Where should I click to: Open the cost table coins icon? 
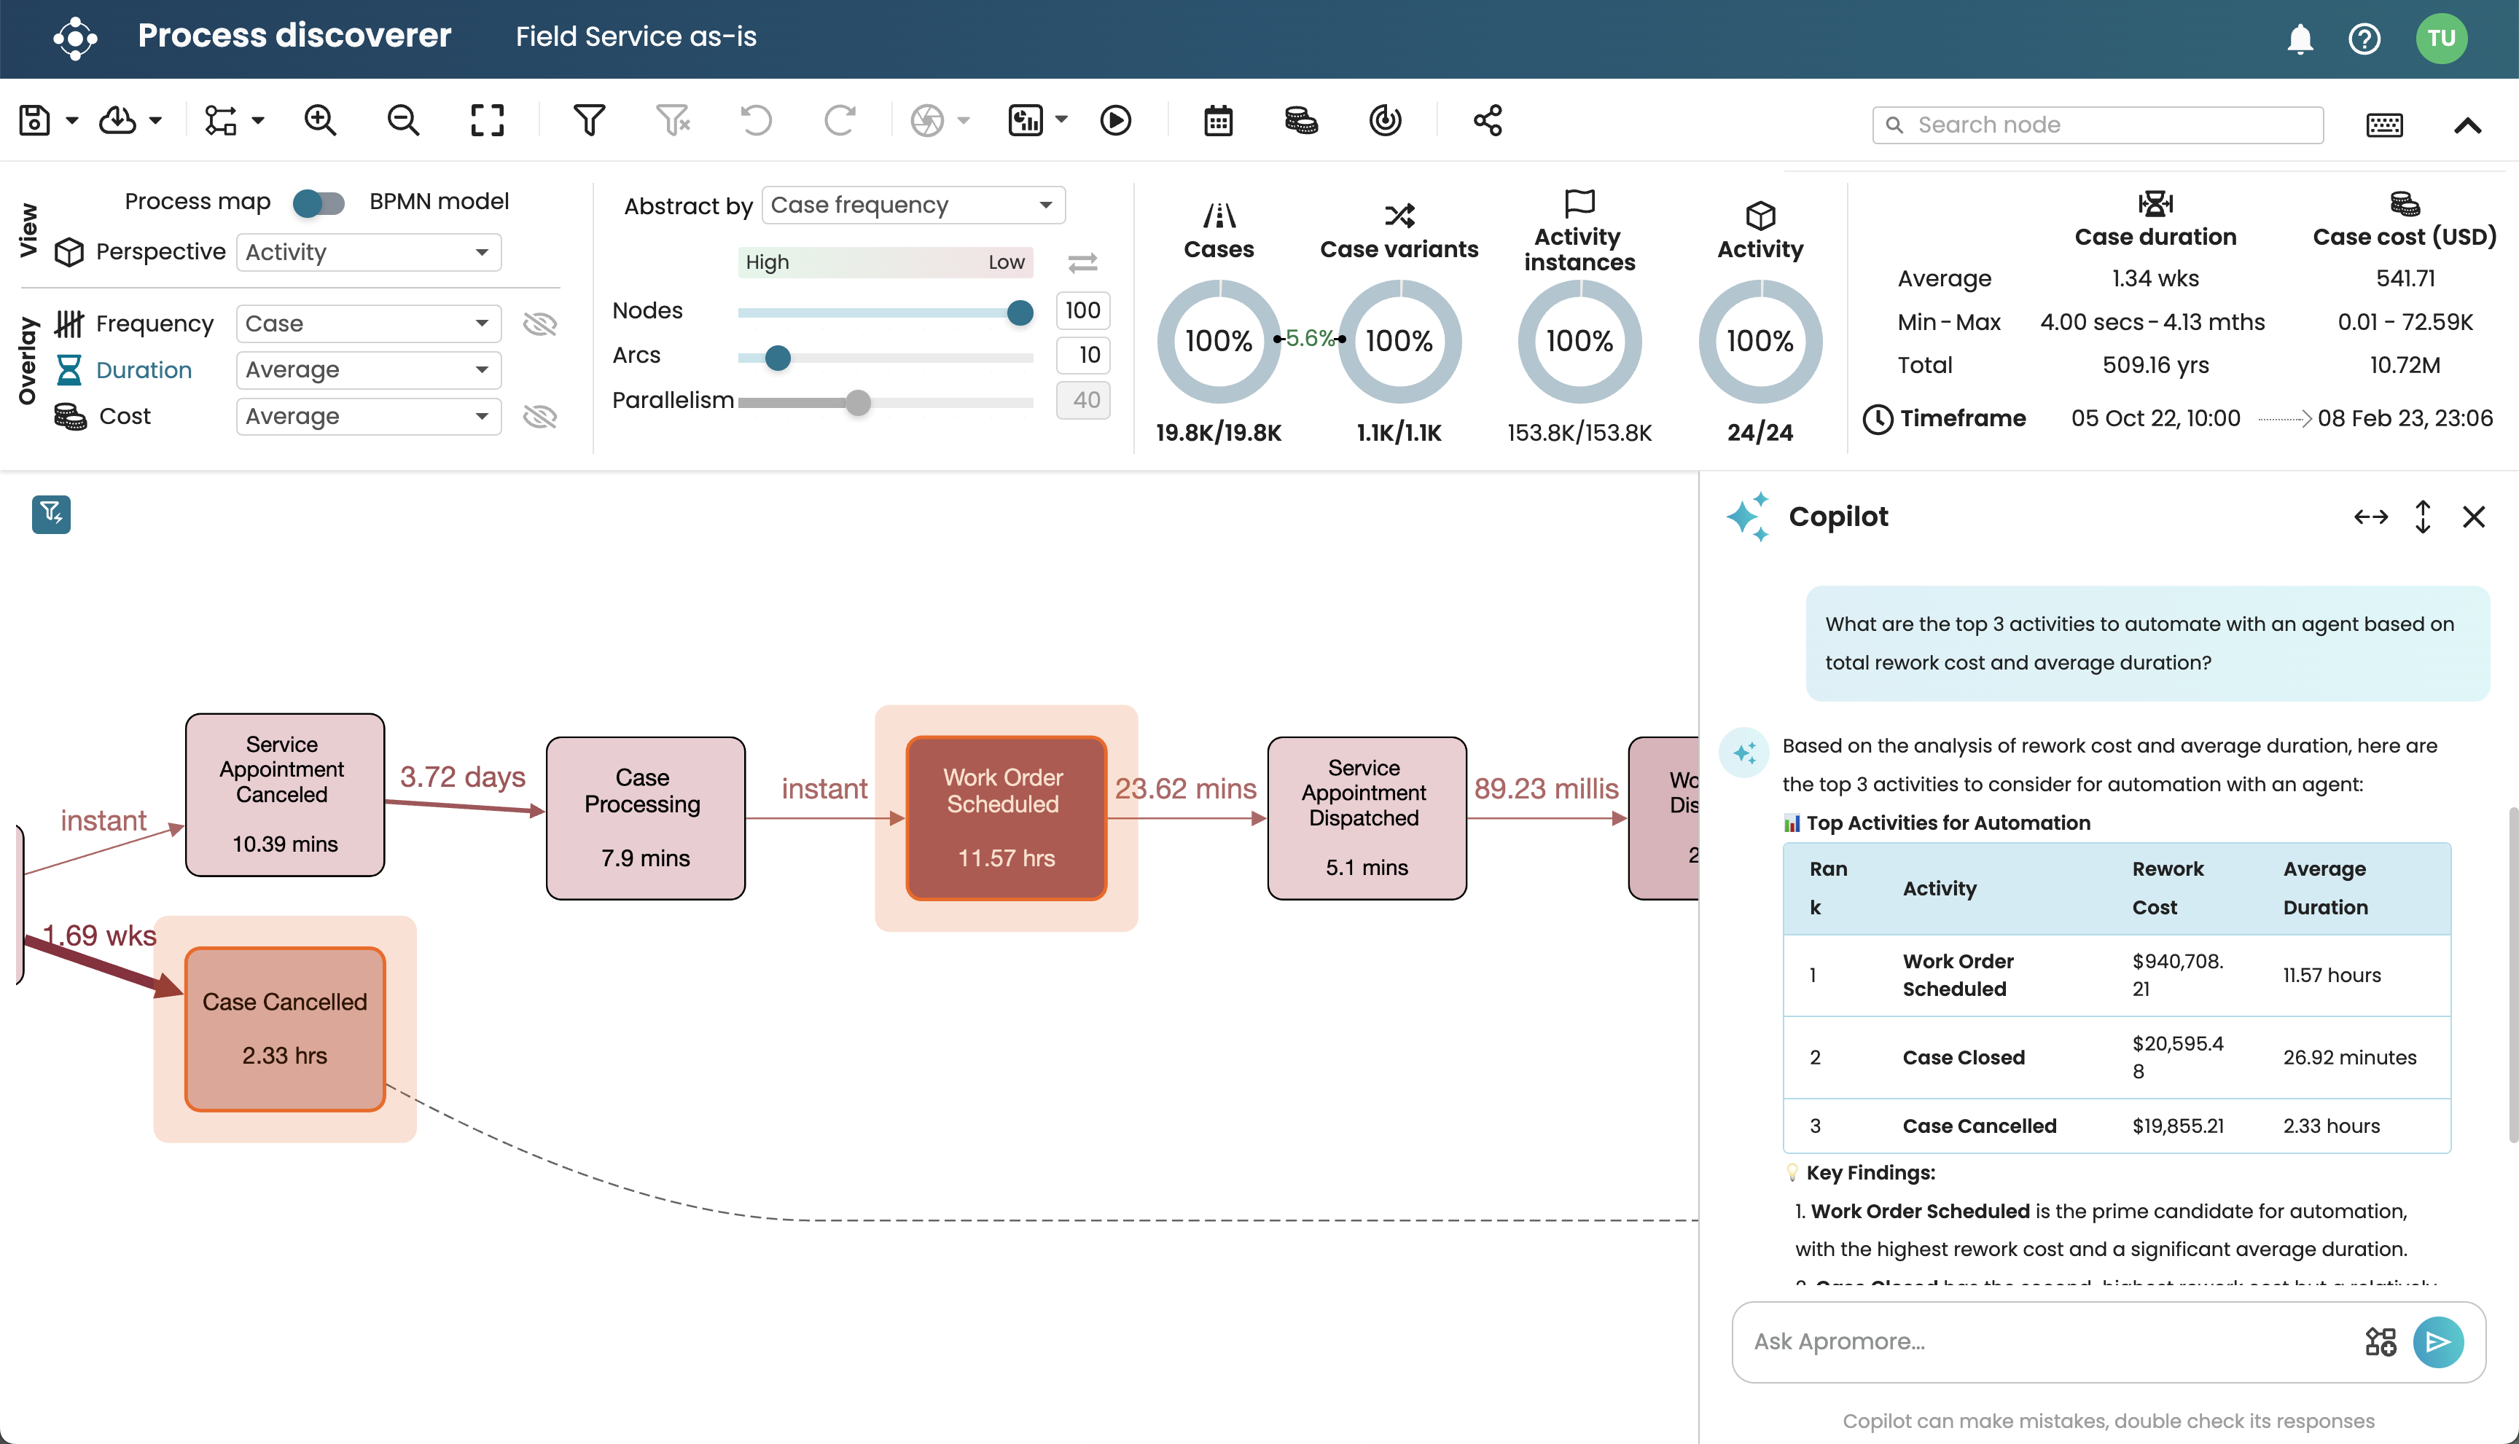click(1300, 121)
